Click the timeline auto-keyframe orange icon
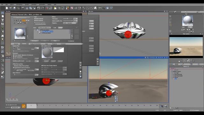The height and width of the screenshot is (115, 204). [x=24, y=106]
